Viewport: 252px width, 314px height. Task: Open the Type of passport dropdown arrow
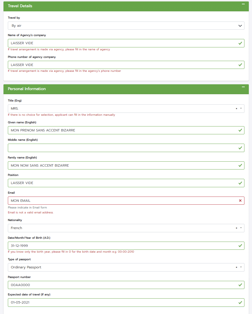[241, 267]
